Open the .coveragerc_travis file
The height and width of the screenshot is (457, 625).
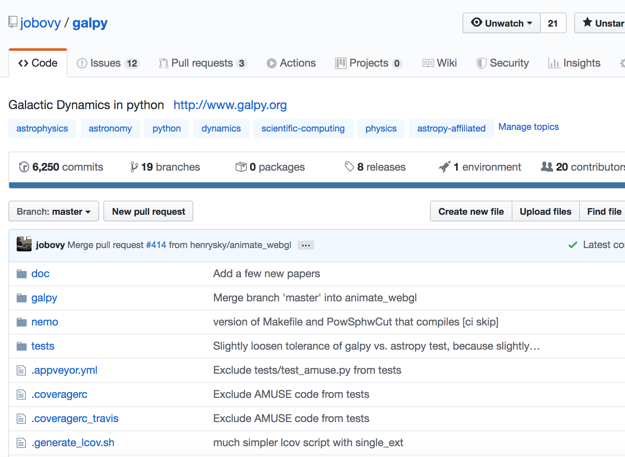tap(75, 419)
